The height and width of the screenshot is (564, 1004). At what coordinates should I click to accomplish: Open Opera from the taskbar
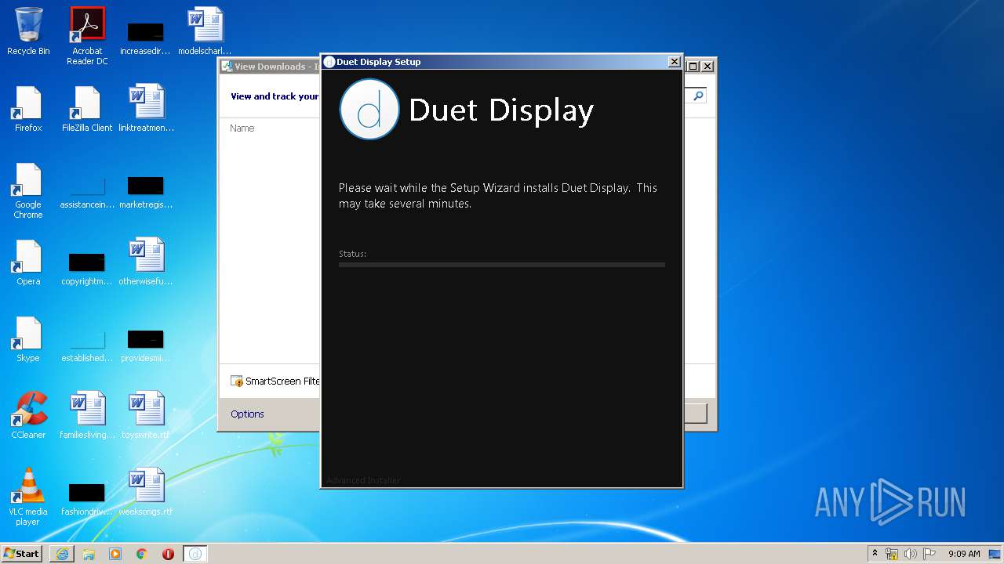coord(168,554)
